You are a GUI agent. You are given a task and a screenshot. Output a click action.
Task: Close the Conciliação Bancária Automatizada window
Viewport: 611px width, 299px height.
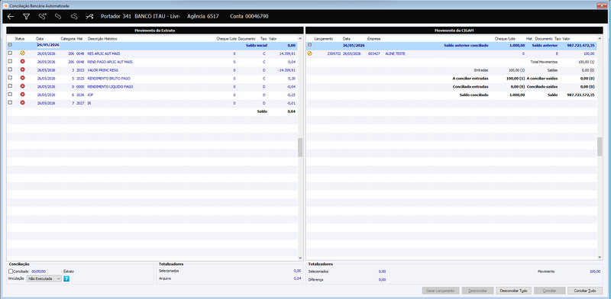click(602, 5)
